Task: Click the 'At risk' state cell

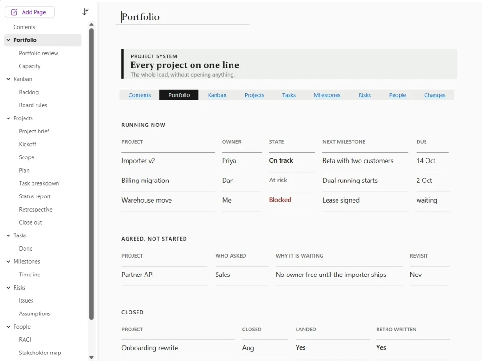Action: point(278,180)
